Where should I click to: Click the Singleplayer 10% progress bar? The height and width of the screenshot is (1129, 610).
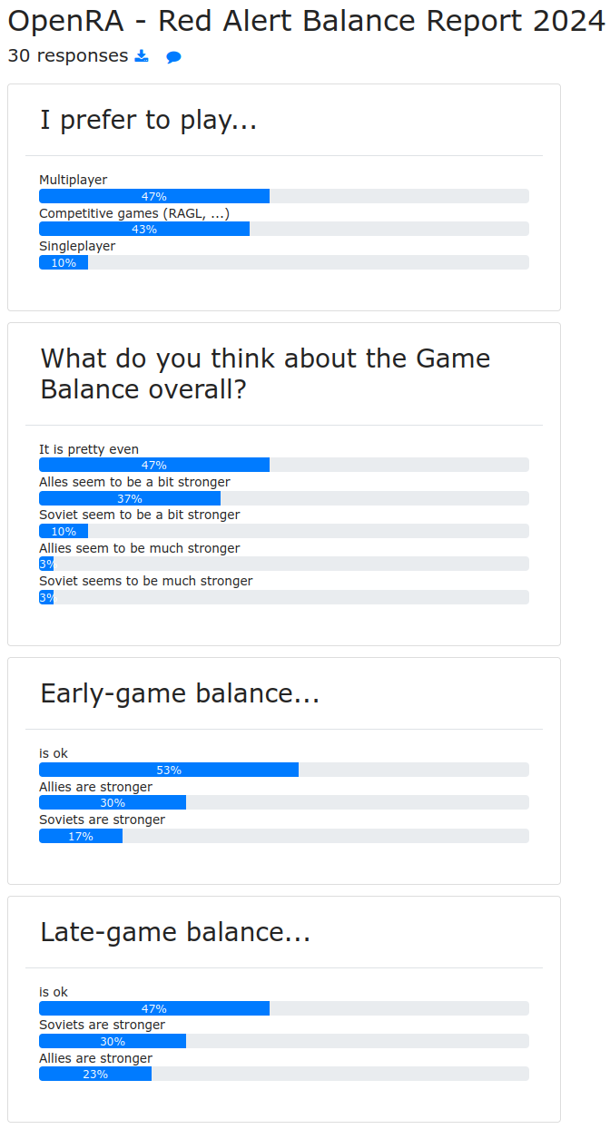64,262
